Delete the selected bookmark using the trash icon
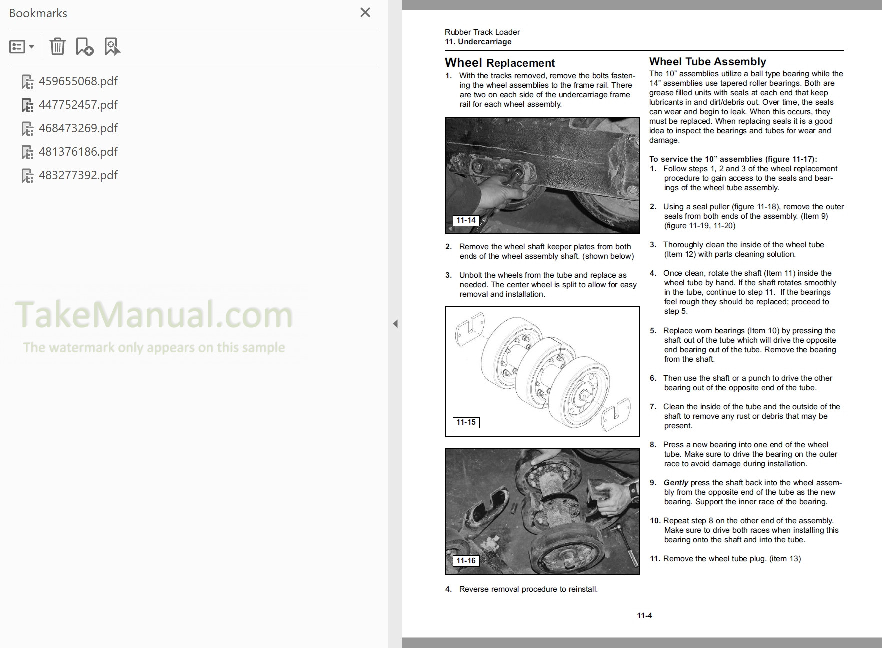882x648 pixels. pyautogui.click(x=58, y=46)
